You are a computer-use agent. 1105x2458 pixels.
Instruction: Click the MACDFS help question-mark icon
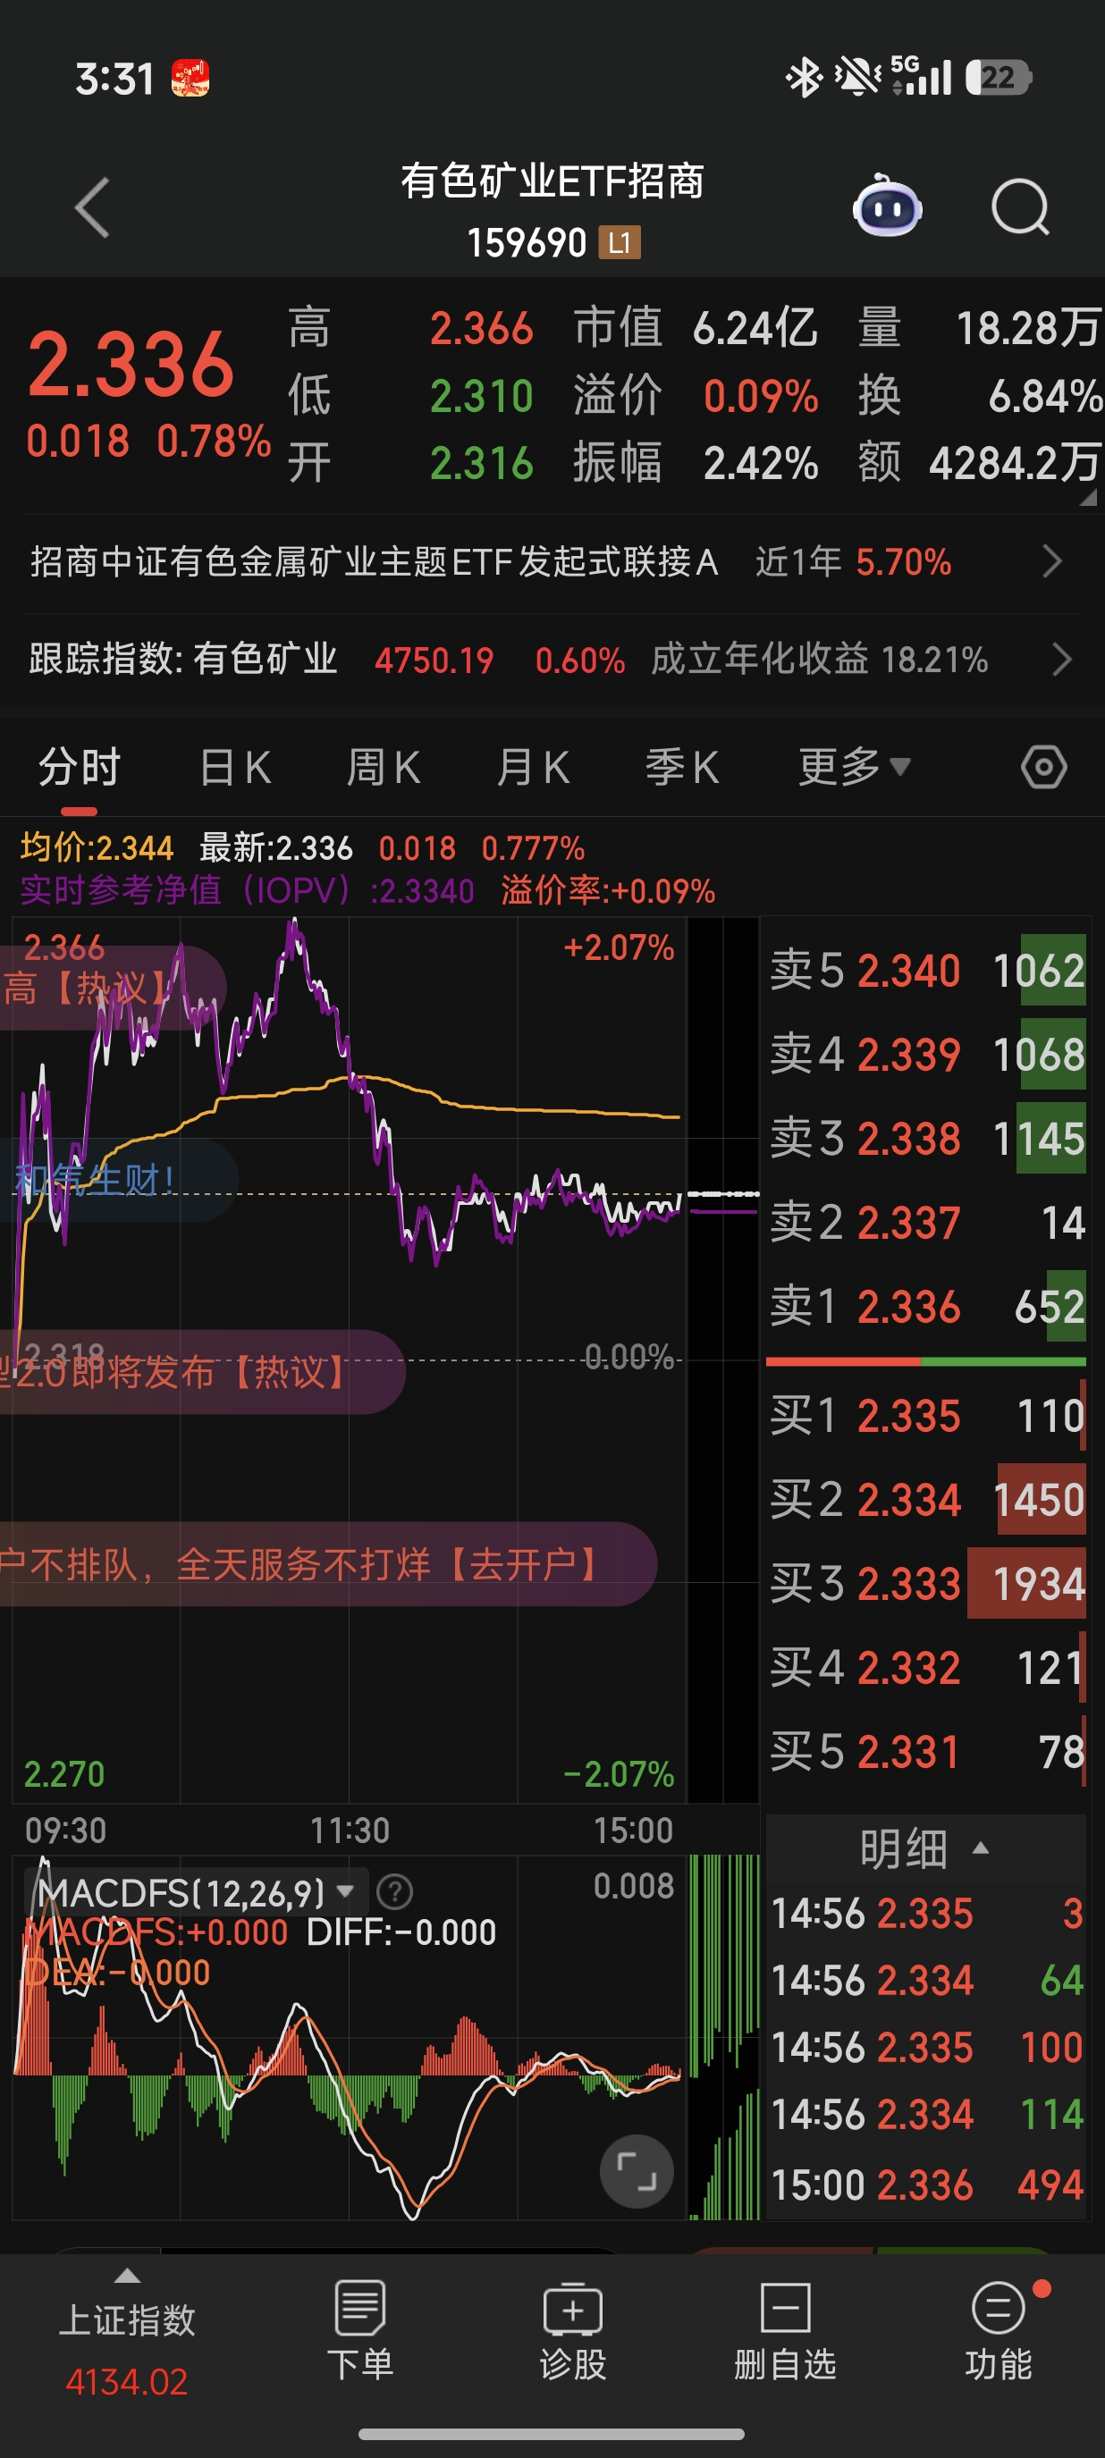point(394,1890)
